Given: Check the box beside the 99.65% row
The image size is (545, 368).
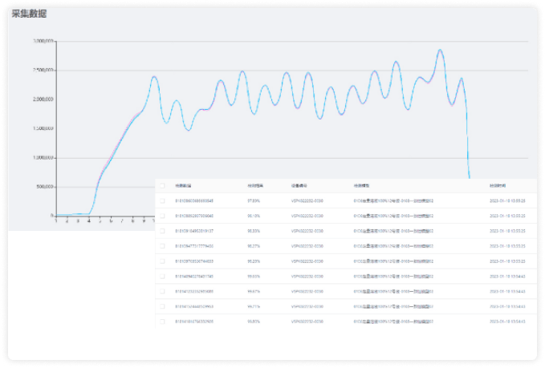Looking at the screenshot, I should [x=162, y=277].
